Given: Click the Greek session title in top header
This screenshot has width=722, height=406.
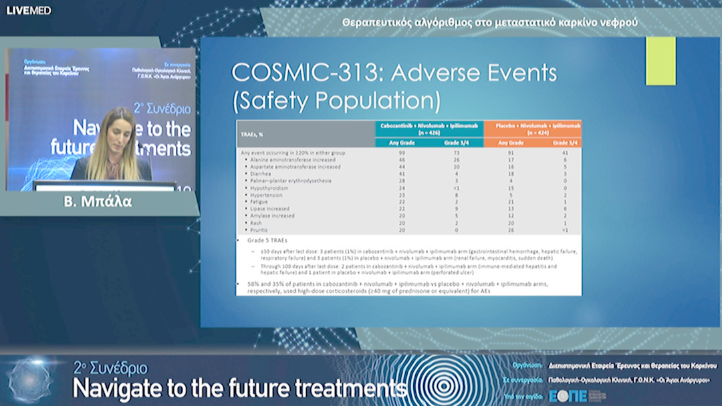Looking at the screenshot, I should (x=489, y=22).
